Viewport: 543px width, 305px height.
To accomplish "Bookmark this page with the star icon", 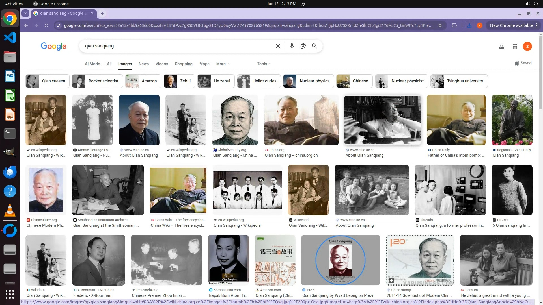I will (440, 25).
